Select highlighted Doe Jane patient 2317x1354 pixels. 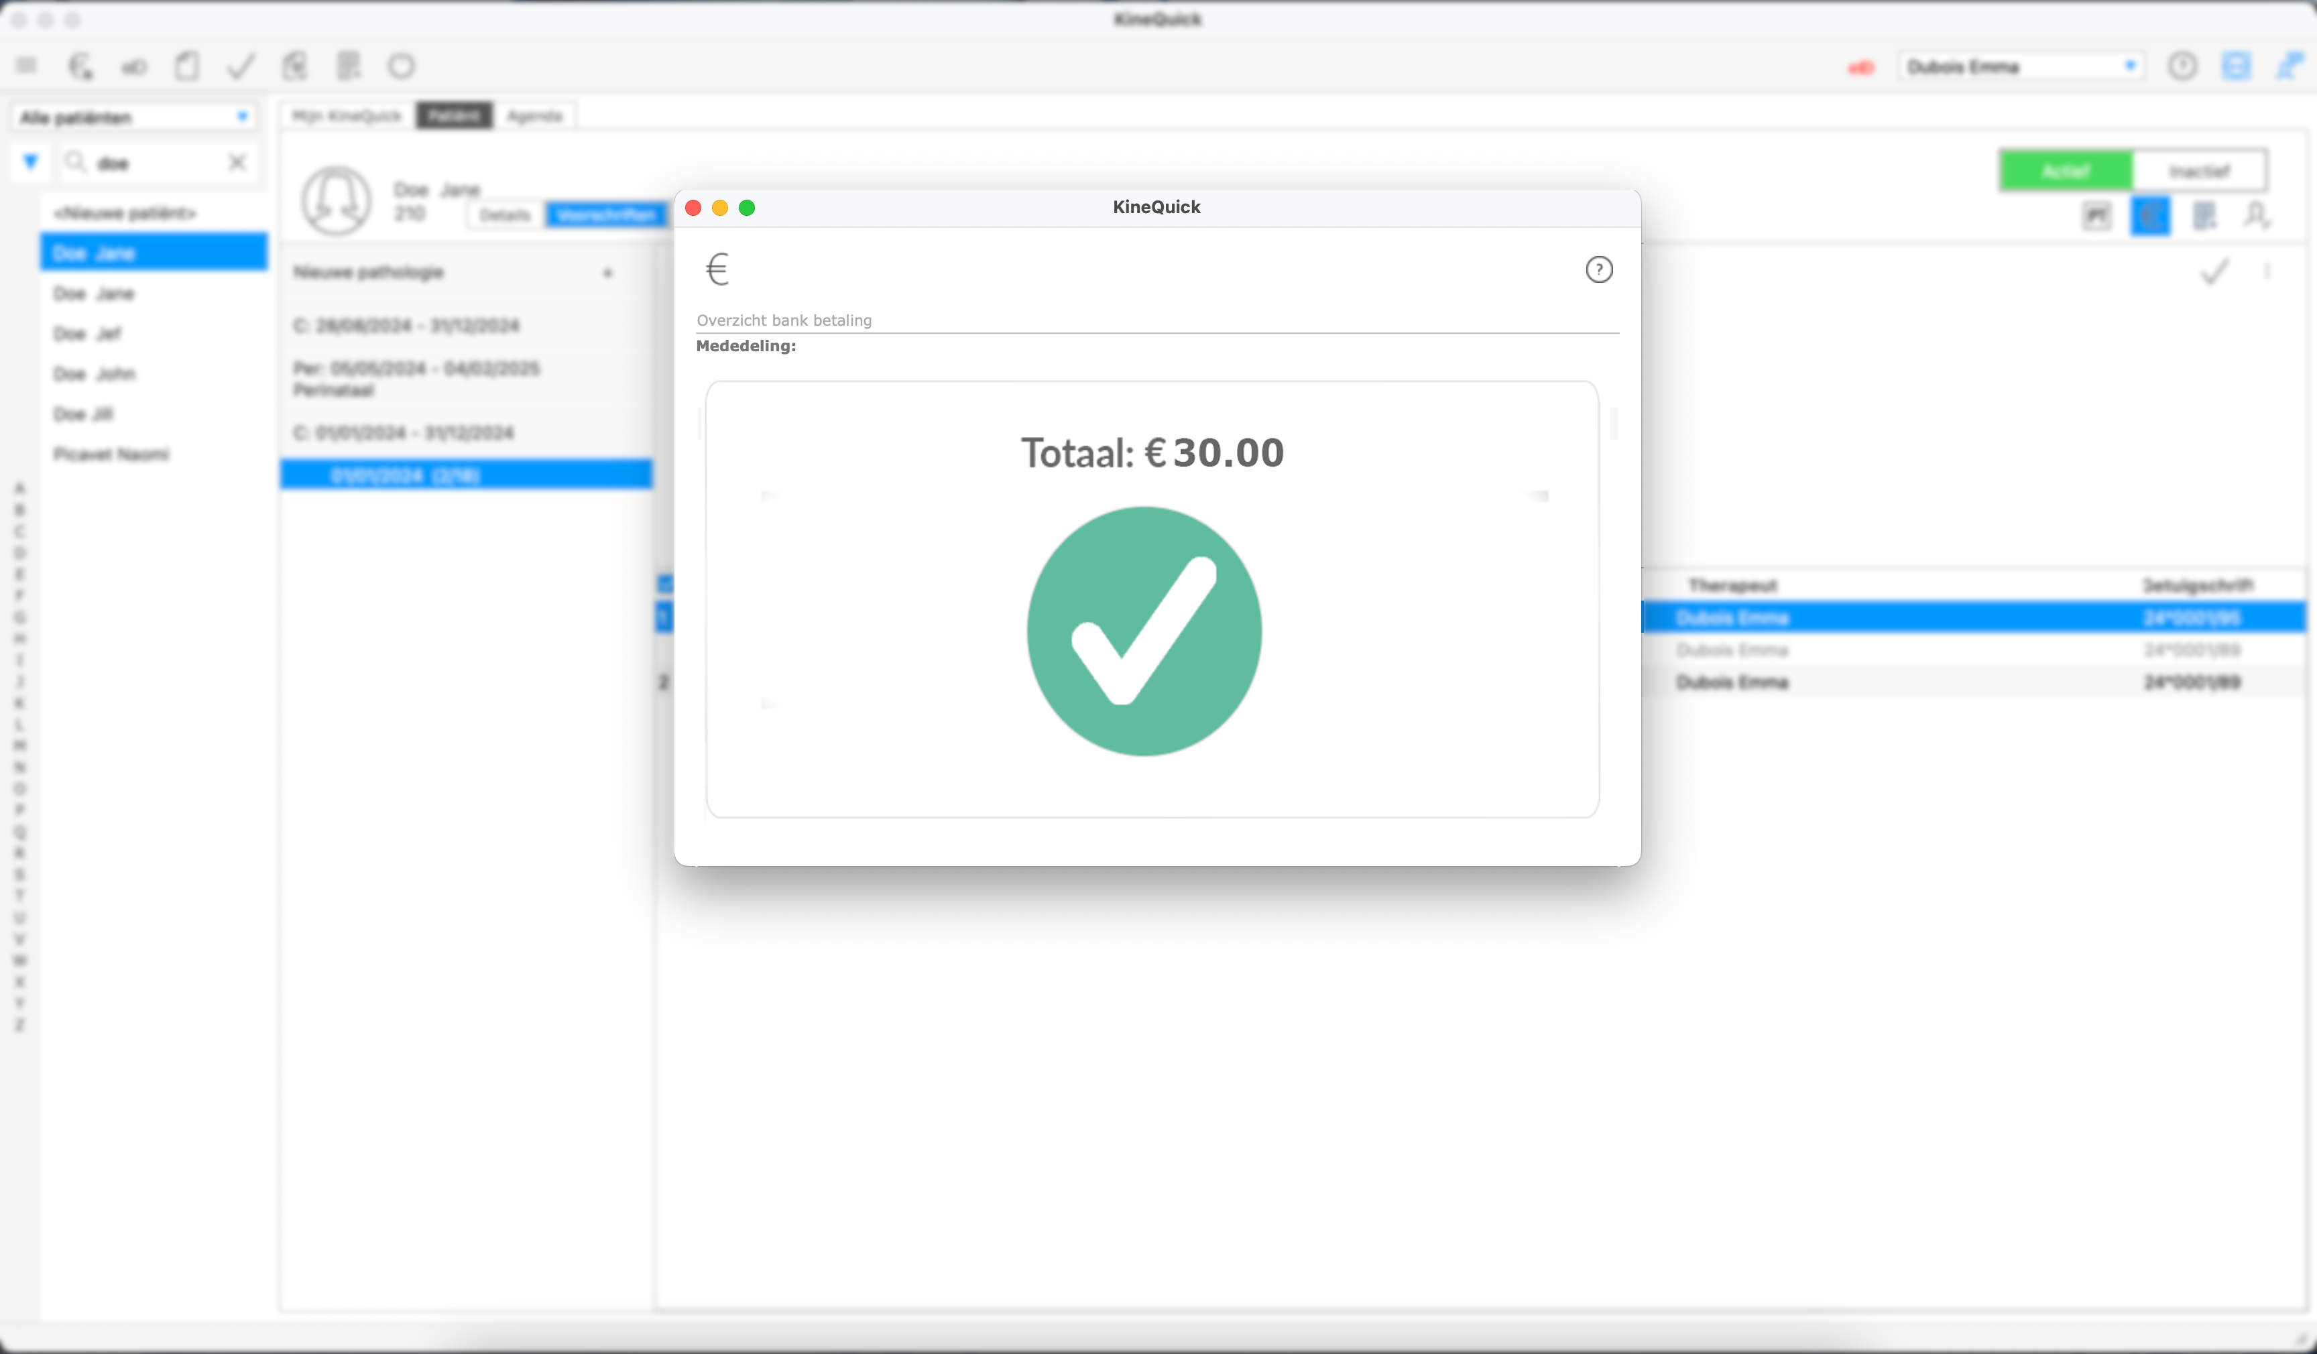154,253
